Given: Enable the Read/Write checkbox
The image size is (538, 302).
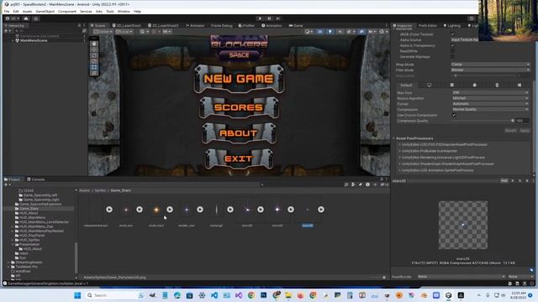Looking at the screenshot, I should click(452, 51).
